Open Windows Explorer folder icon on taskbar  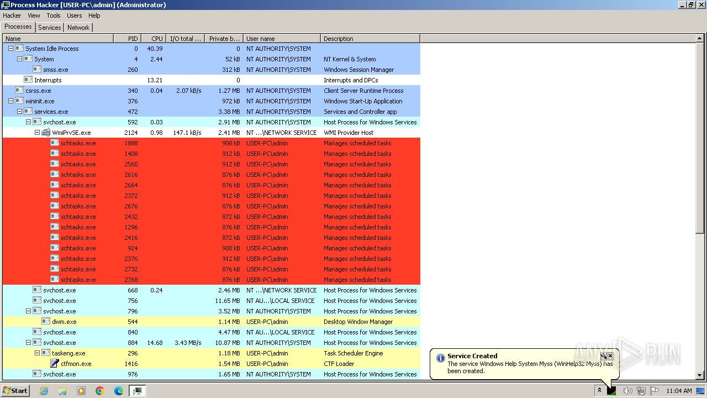[x=62, y=391]
